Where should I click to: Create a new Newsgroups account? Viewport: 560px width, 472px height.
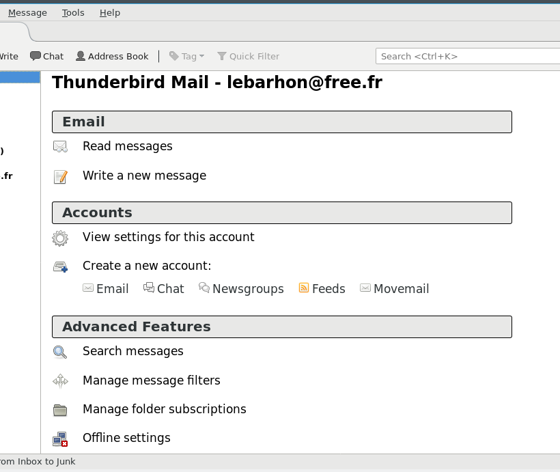(x=248, y=289)
